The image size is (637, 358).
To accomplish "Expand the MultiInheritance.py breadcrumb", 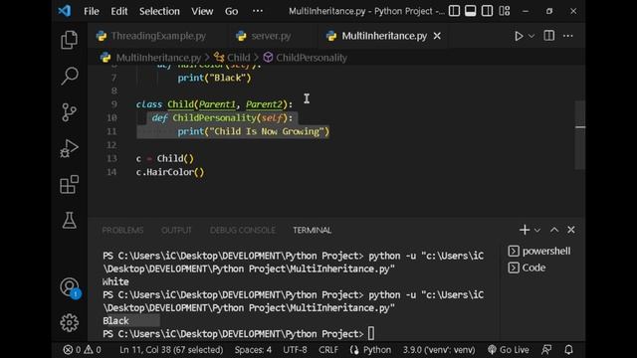I will (151, 58).
